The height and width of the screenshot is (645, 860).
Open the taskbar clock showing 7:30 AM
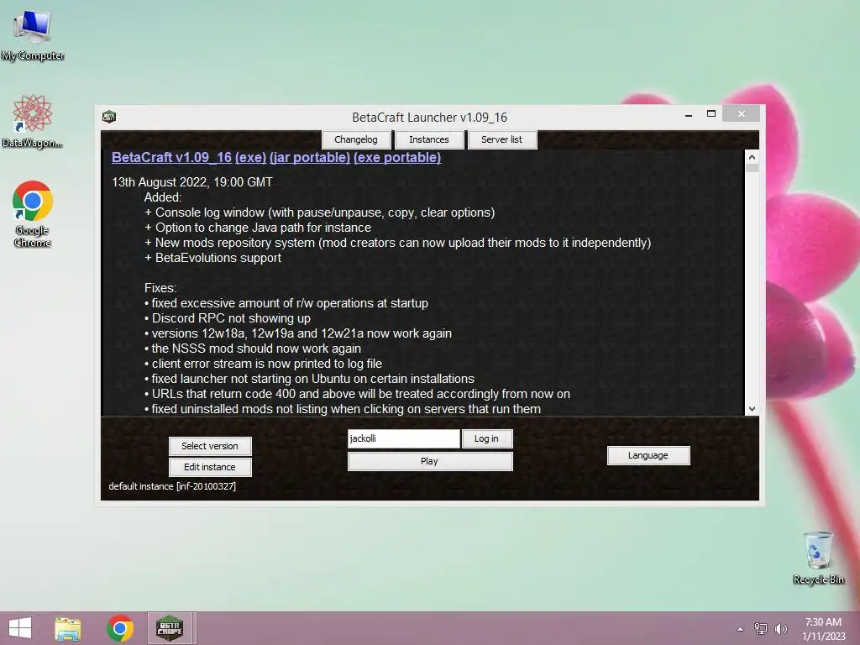[823, 629]
